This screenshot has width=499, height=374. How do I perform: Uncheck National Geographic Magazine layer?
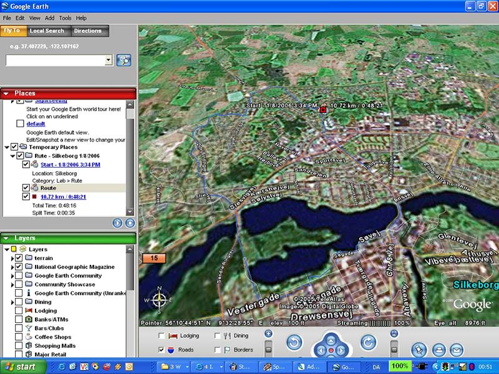point(19,267)
